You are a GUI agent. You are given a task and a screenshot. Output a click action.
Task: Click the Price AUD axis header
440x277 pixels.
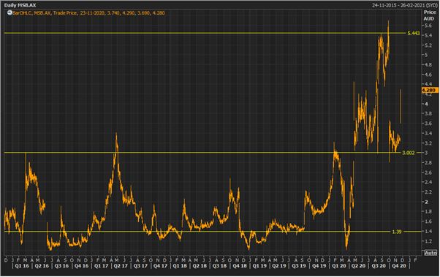pos(429,15)
